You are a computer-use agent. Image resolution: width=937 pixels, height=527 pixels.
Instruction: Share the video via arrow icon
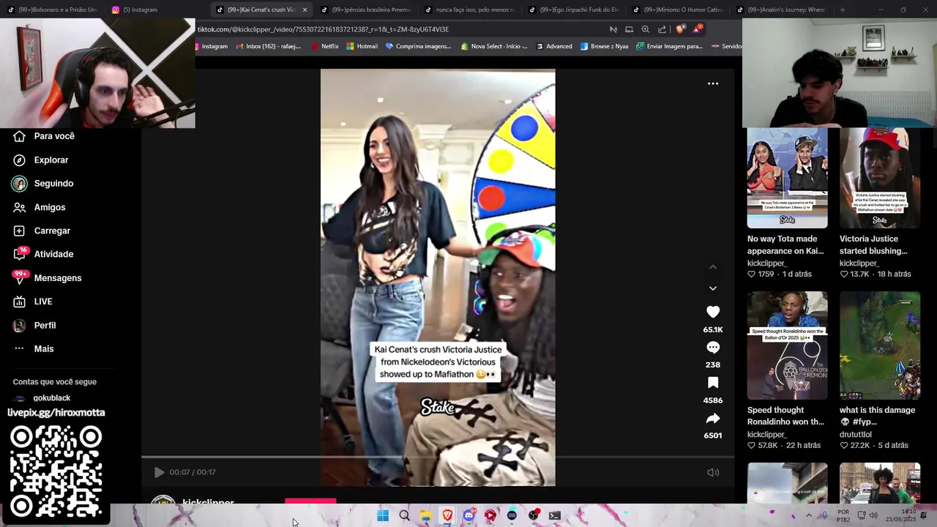point(713,419)
